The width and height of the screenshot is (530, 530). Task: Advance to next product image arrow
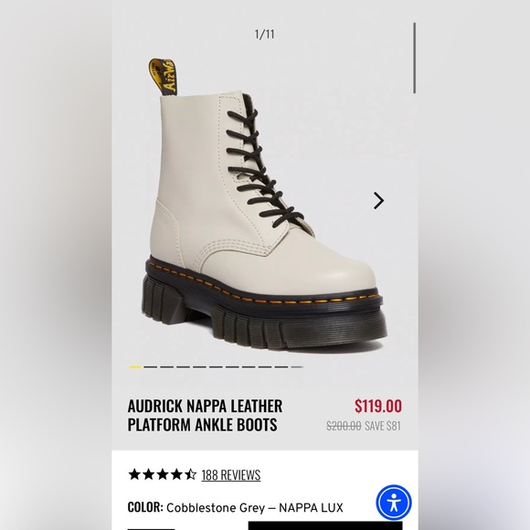(x=378, y=200)
